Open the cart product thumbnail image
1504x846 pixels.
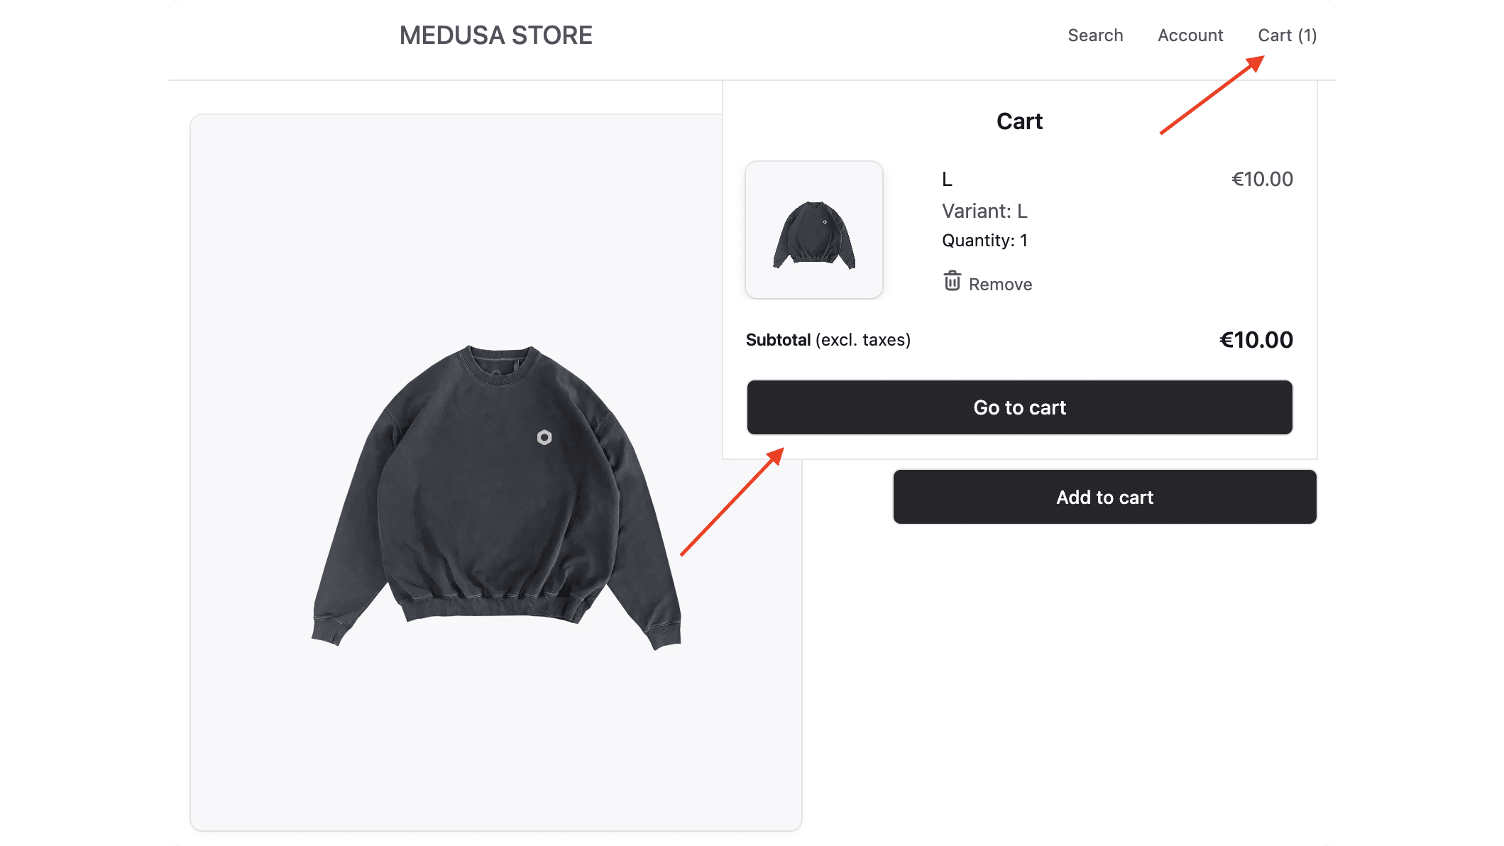pos(813,230)
